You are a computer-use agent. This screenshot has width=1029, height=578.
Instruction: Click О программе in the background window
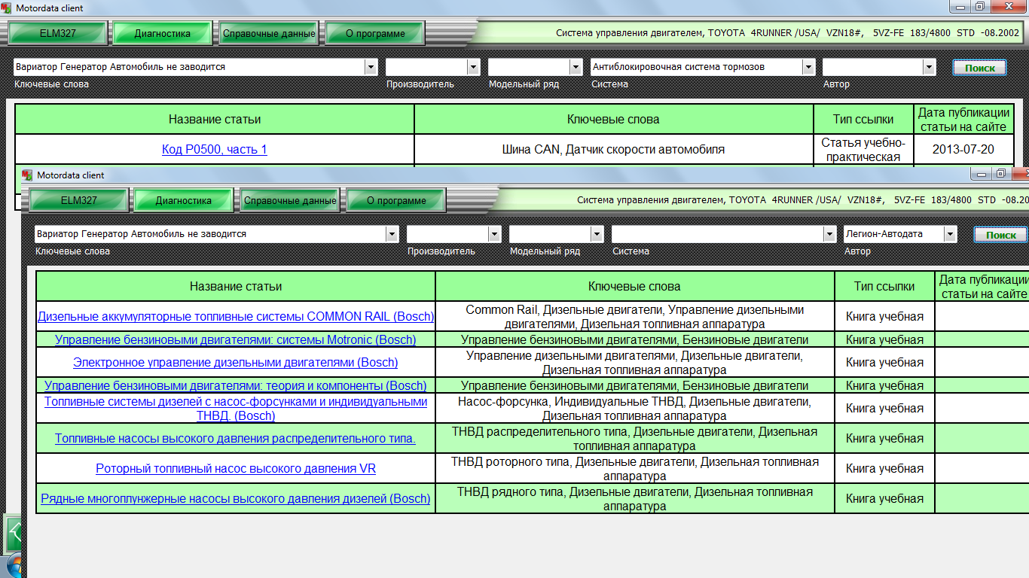374,34
